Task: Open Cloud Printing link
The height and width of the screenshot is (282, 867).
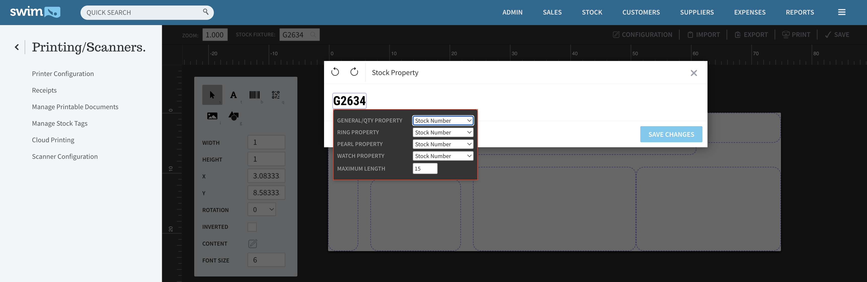Action: (x=53, y=140)
